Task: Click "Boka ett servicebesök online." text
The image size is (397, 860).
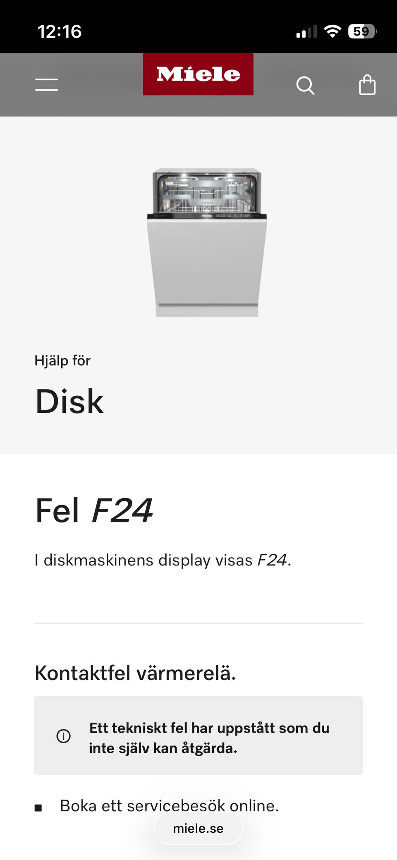Action: click(169, 805)
